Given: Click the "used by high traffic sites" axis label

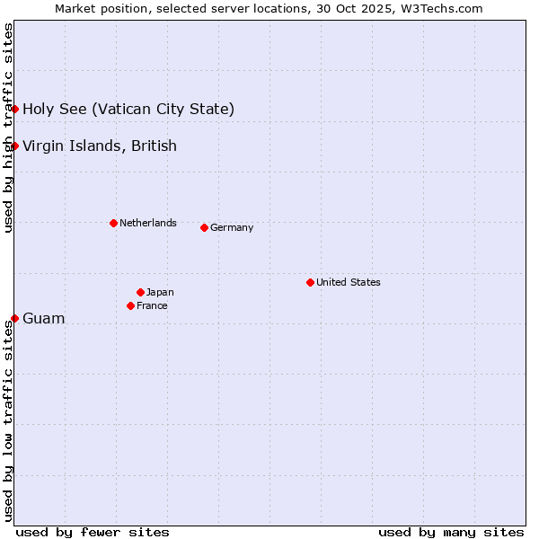Looking at the screenshot, I should coord(8,128).
